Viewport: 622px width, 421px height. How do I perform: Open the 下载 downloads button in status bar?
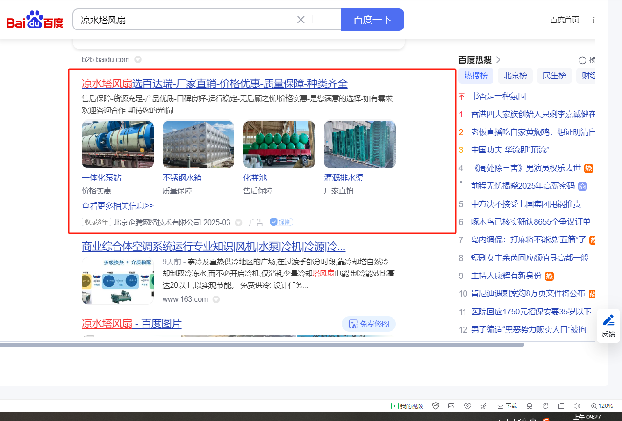coord(507,406)
